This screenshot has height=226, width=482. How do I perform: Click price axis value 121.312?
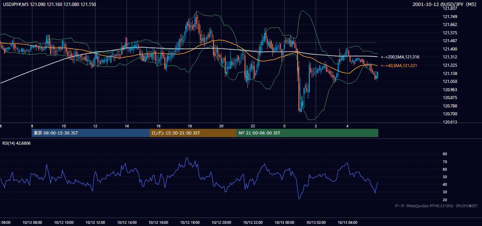pyautogui.click(x=450, y=57)
